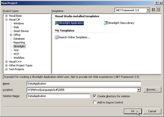
Task: Switch templates view to large icons
Action: point(153,10)
